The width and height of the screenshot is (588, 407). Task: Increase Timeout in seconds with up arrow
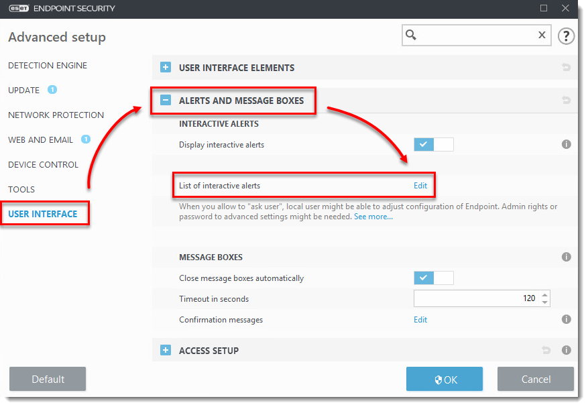(544, 295)
